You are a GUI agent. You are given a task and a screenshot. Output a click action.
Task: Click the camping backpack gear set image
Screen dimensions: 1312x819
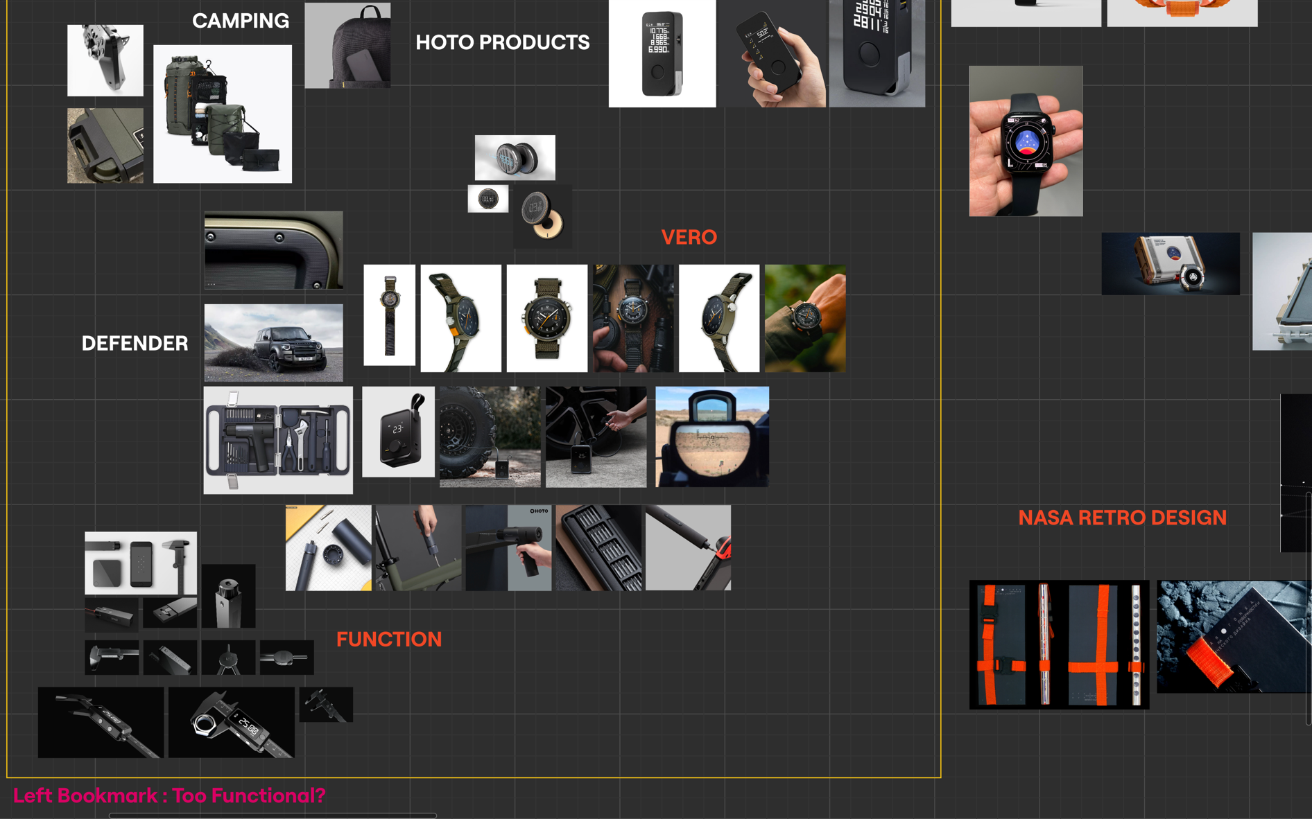(222, 114)
